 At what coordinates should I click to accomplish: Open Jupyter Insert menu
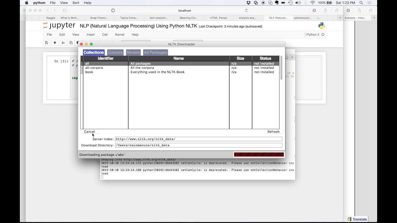(91, 35)
